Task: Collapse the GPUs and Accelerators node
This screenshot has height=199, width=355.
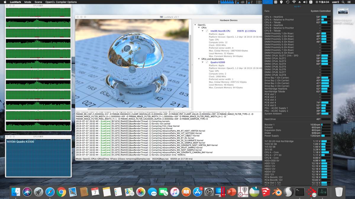Action: [199, 59]
